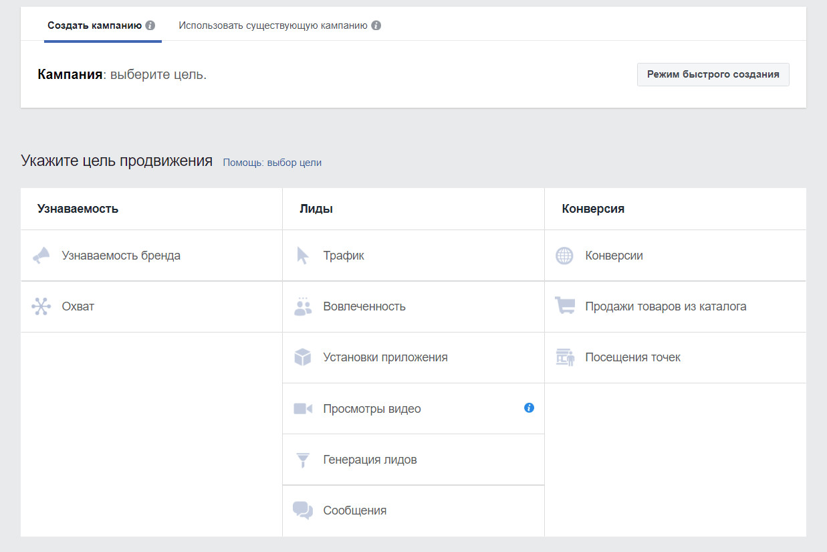Choose the Узнаваемость бренда objective label
The width and height of the screenshot is (827, 552).
[121, 256]
